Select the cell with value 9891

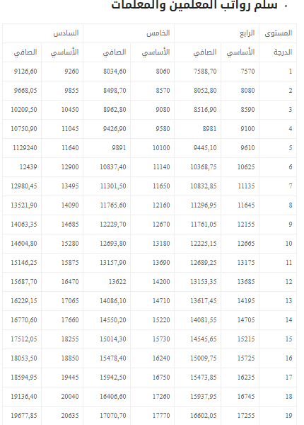(107, 148)
